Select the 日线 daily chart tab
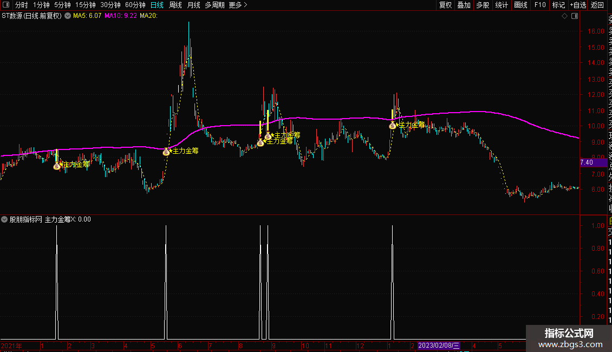Screen dimensions: 612x352 click(157, 5)
